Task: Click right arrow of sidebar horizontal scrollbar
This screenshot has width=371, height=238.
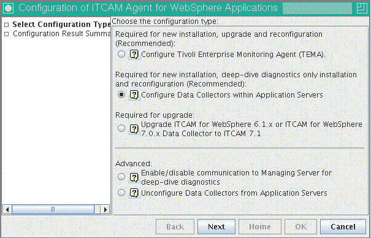Action: pos(105,210)
